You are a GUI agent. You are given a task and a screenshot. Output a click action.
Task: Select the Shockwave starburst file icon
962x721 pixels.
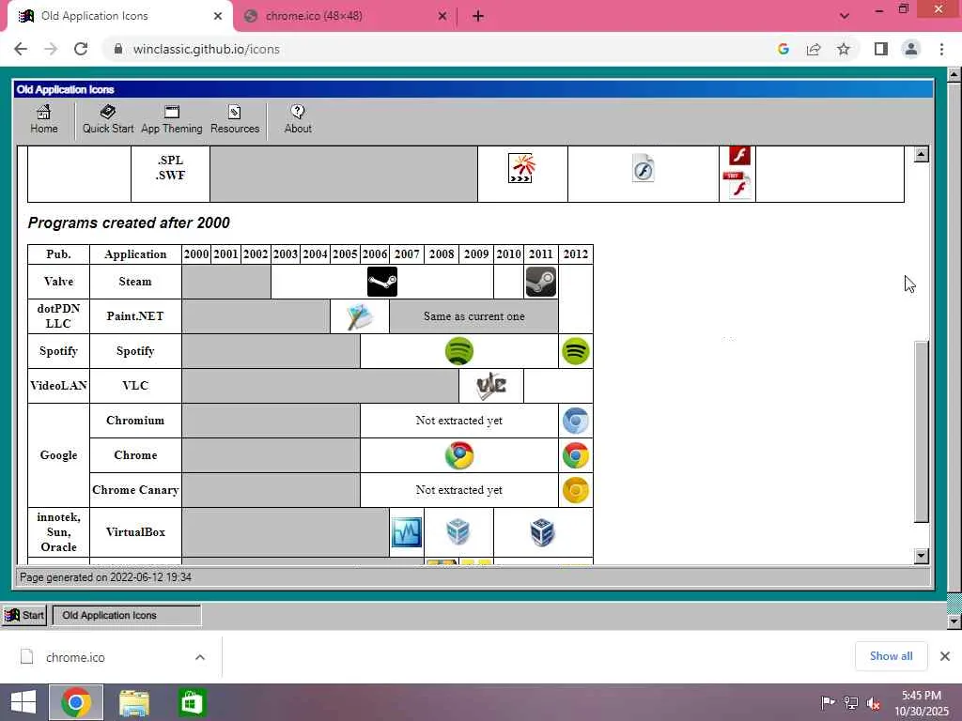point(522,168)
